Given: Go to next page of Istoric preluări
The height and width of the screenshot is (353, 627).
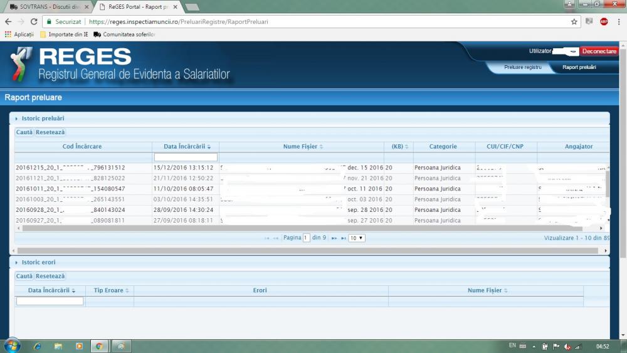Looking at the screenshot, I should [x=334, y=238].
